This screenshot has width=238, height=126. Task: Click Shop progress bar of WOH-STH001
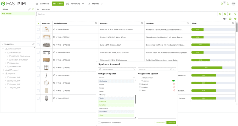(x=213, y=30)
